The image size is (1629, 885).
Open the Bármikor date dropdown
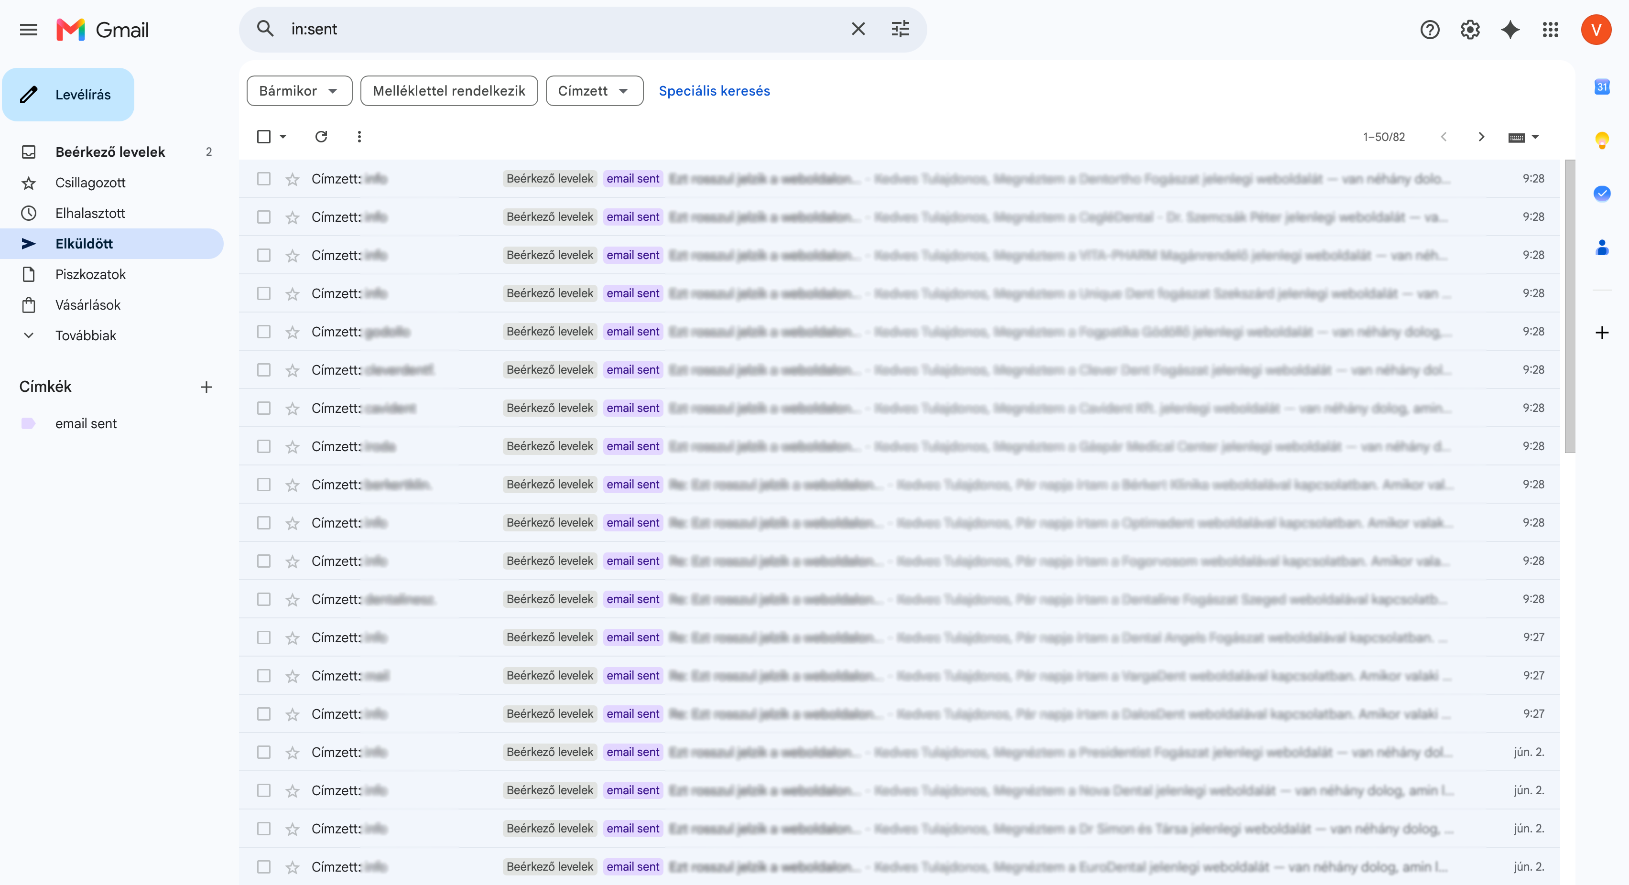pyautogui.click(x=299, y=91)
